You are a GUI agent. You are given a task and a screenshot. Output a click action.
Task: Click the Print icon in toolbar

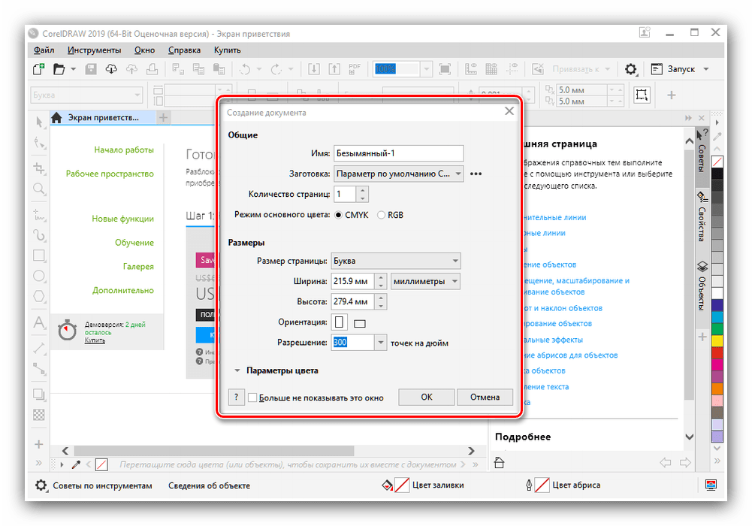[x=152, y=69]
